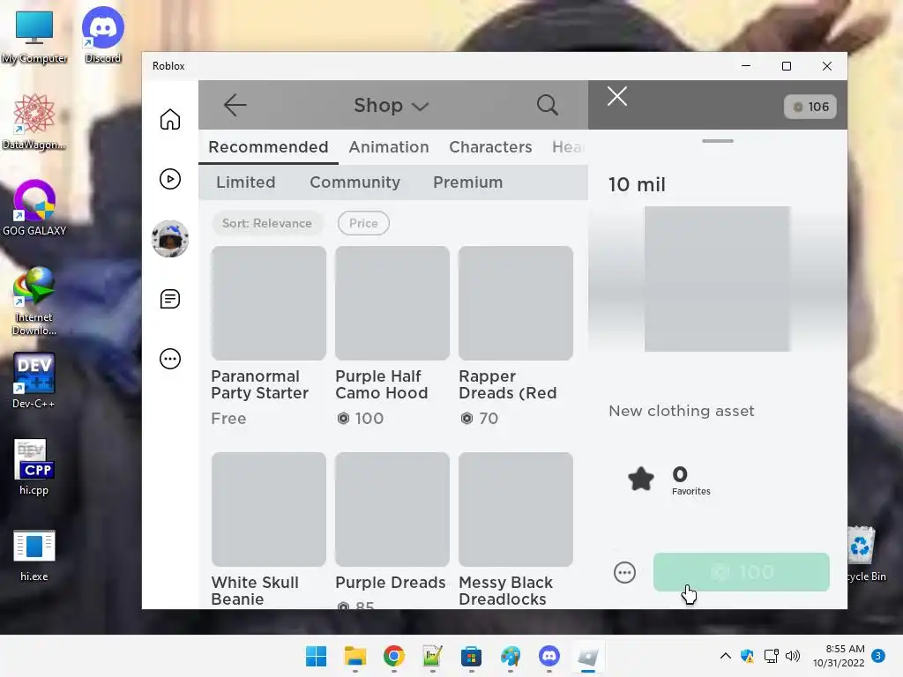Open the shop search magnifier icon
The image size is (903, 677).
click(547, 105)
